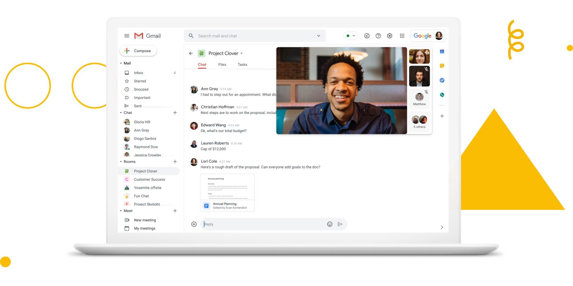The height and width of the screenshot is (286, 573).
Task: Start a New meeting under Meet
Action: [145, 220]
